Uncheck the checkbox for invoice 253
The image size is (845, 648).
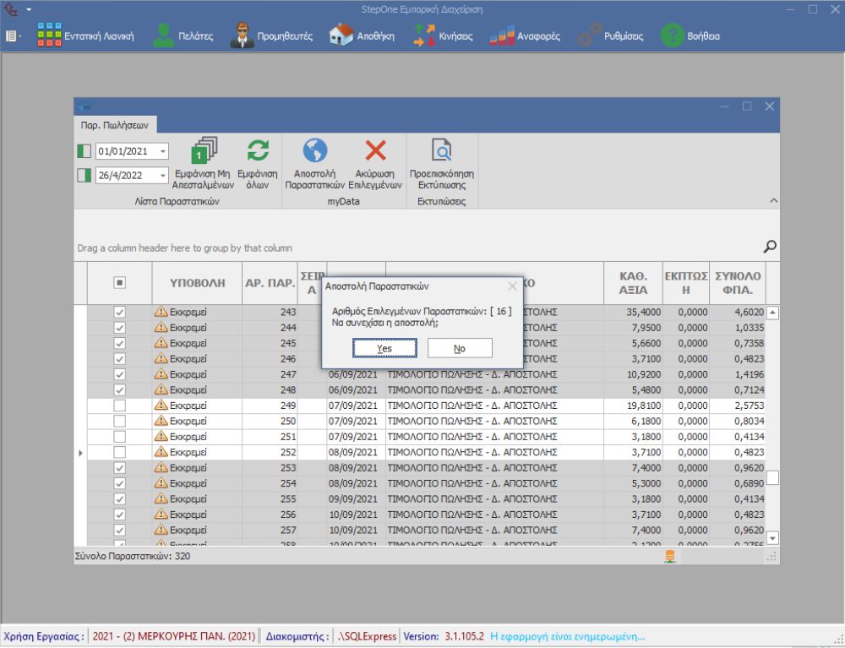(x=119, y=468)
